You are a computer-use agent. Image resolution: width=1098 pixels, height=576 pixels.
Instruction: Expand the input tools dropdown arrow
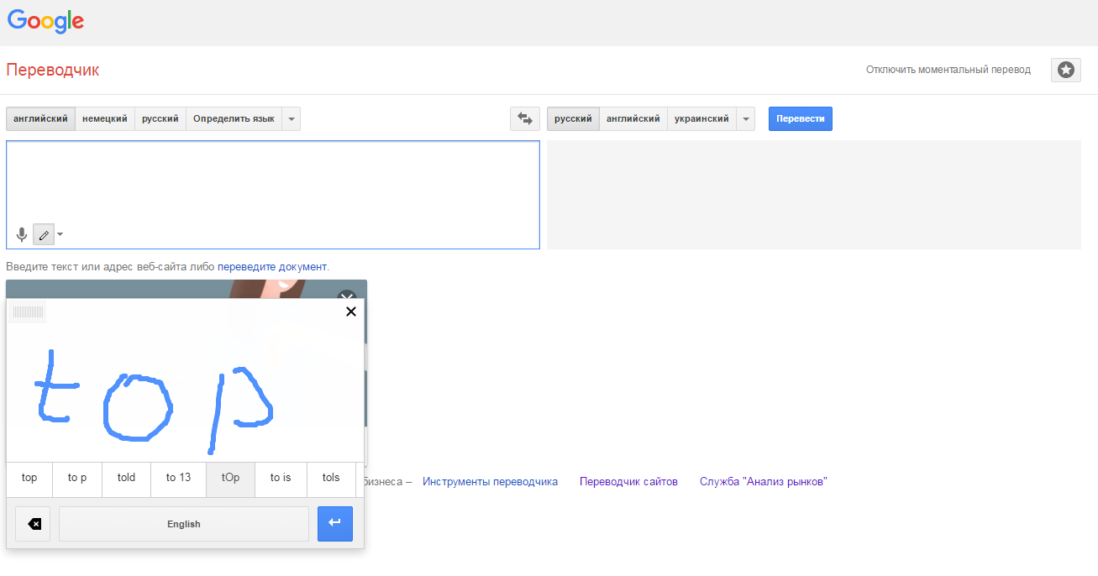click(60, 234)
